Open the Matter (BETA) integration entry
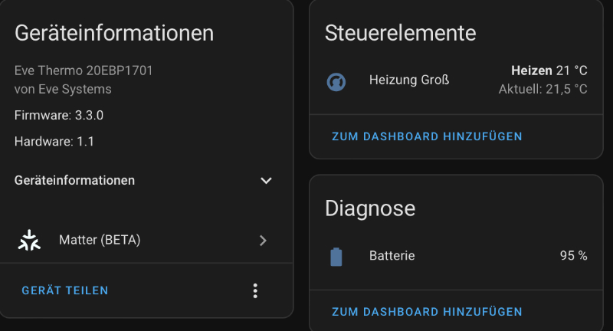Viewport: 613px width, 331px height. [100, 241]
